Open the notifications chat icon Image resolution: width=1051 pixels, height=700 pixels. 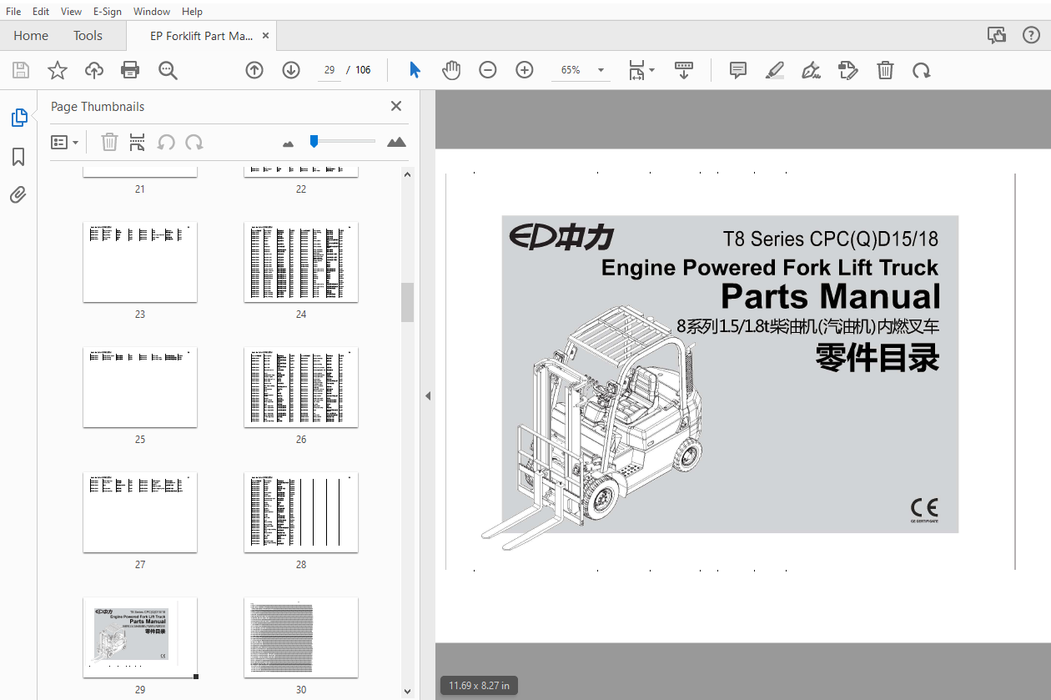[x=997, y=36]
